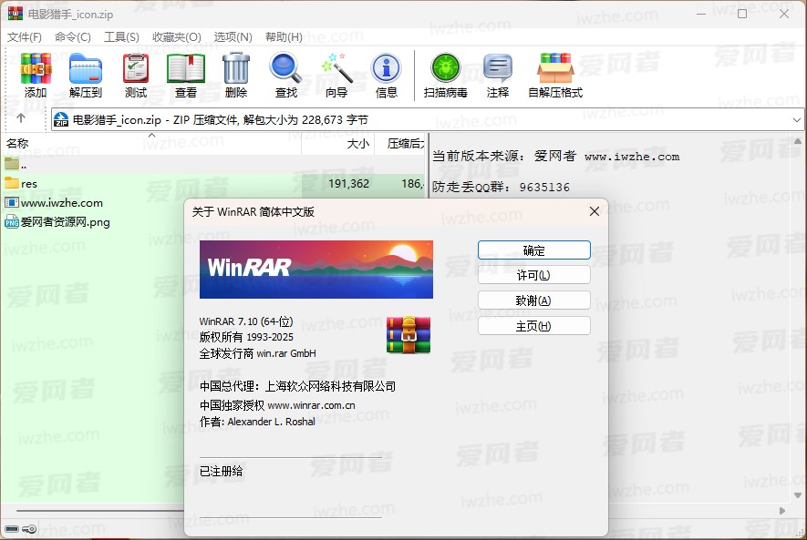This screenshot has width=807, height=540.
Task: Click the text '中国总代理: 上海软众网络科技有限公司'
Action: click(297, 386)
